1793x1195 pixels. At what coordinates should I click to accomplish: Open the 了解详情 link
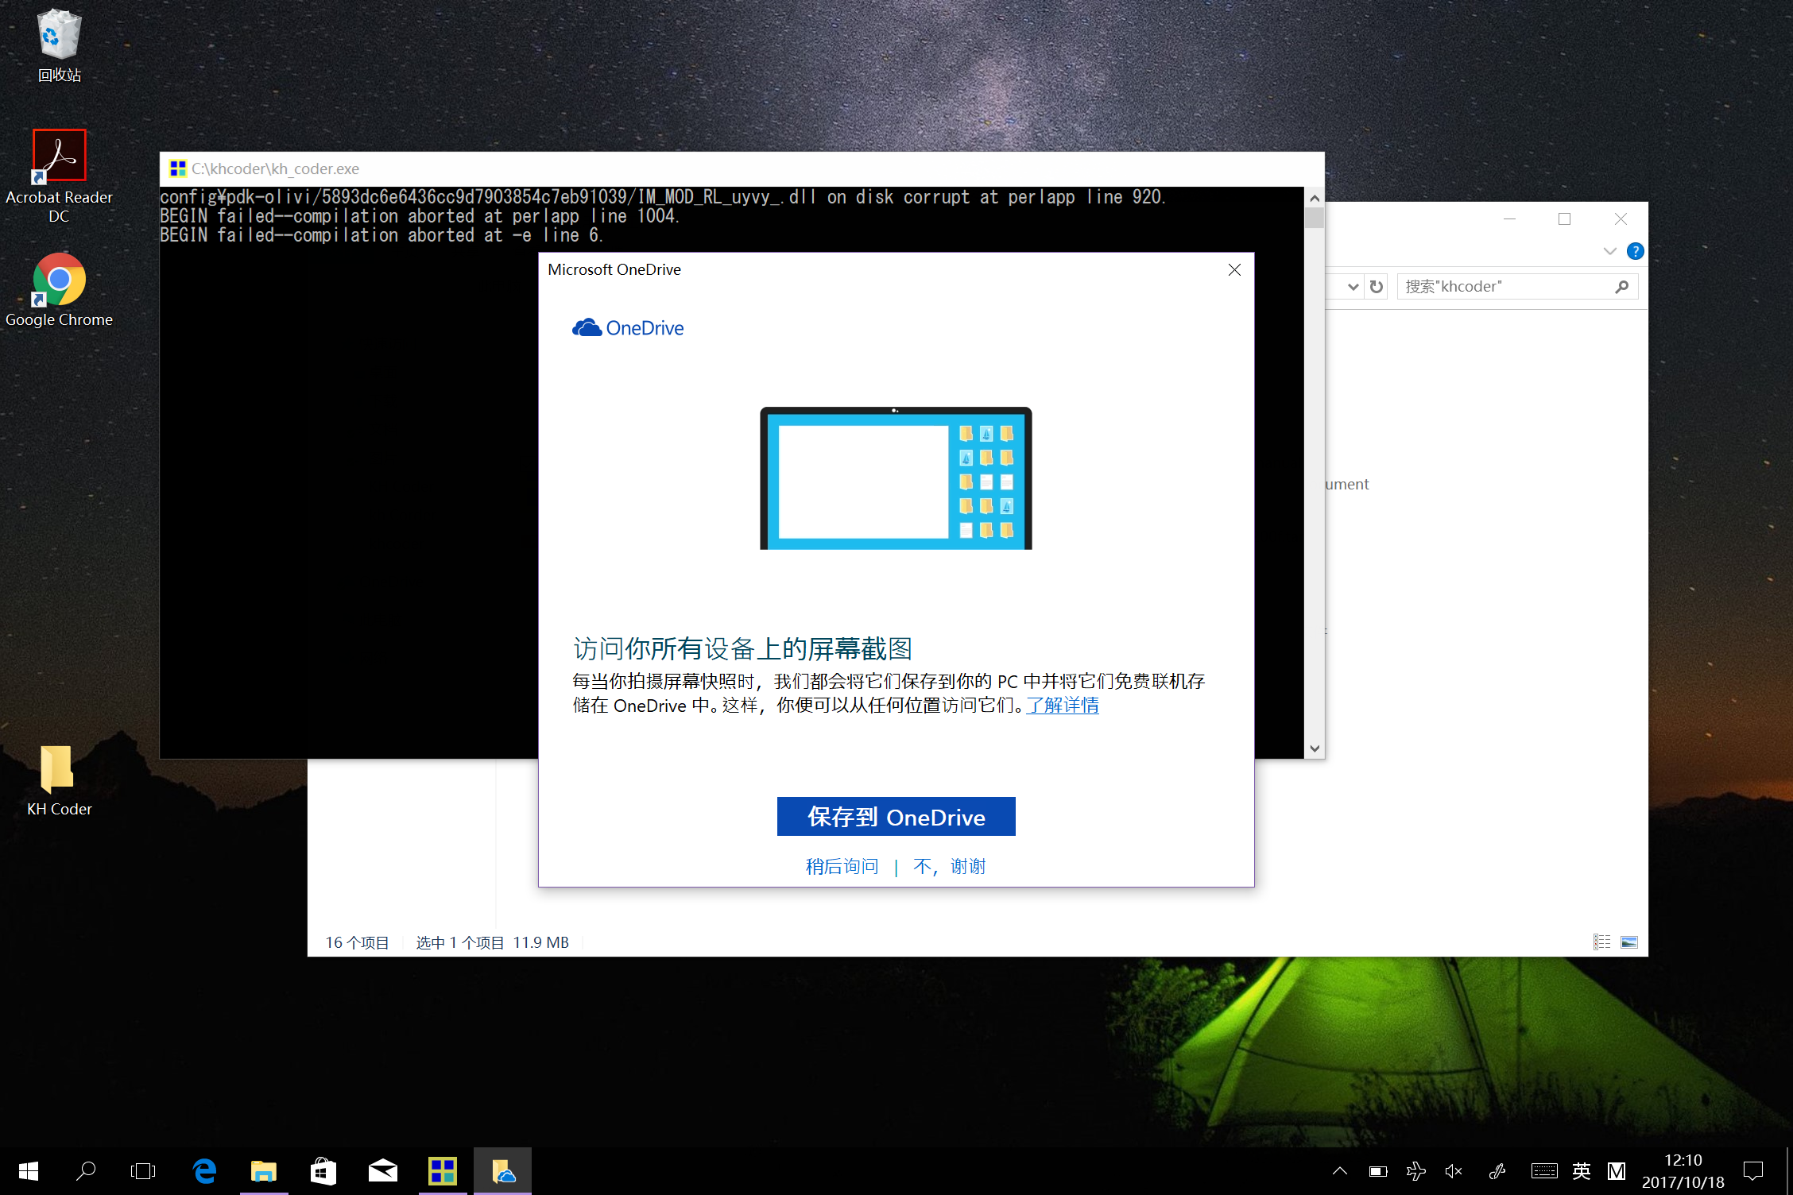click(1063, 705)
